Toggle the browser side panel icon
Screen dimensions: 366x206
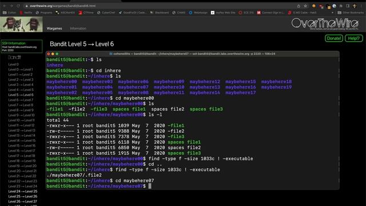tap(348, 6)
